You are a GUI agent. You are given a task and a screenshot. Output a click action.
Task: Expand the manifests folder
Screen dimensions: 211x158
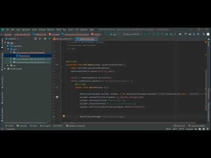click(x=8, y=46)
